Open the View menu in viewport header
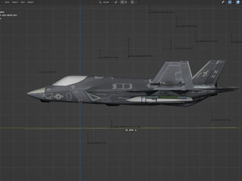Image resolution: width=242 pixels, height=181 pixels. [7, 2]
